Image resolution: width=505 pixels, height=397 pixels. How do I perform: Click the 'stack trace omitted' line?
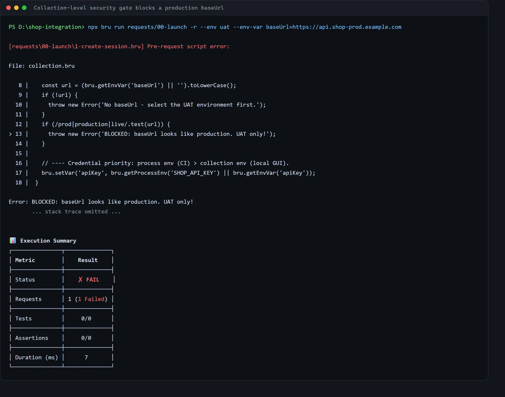pyautogui.click(x=76, y=212)
